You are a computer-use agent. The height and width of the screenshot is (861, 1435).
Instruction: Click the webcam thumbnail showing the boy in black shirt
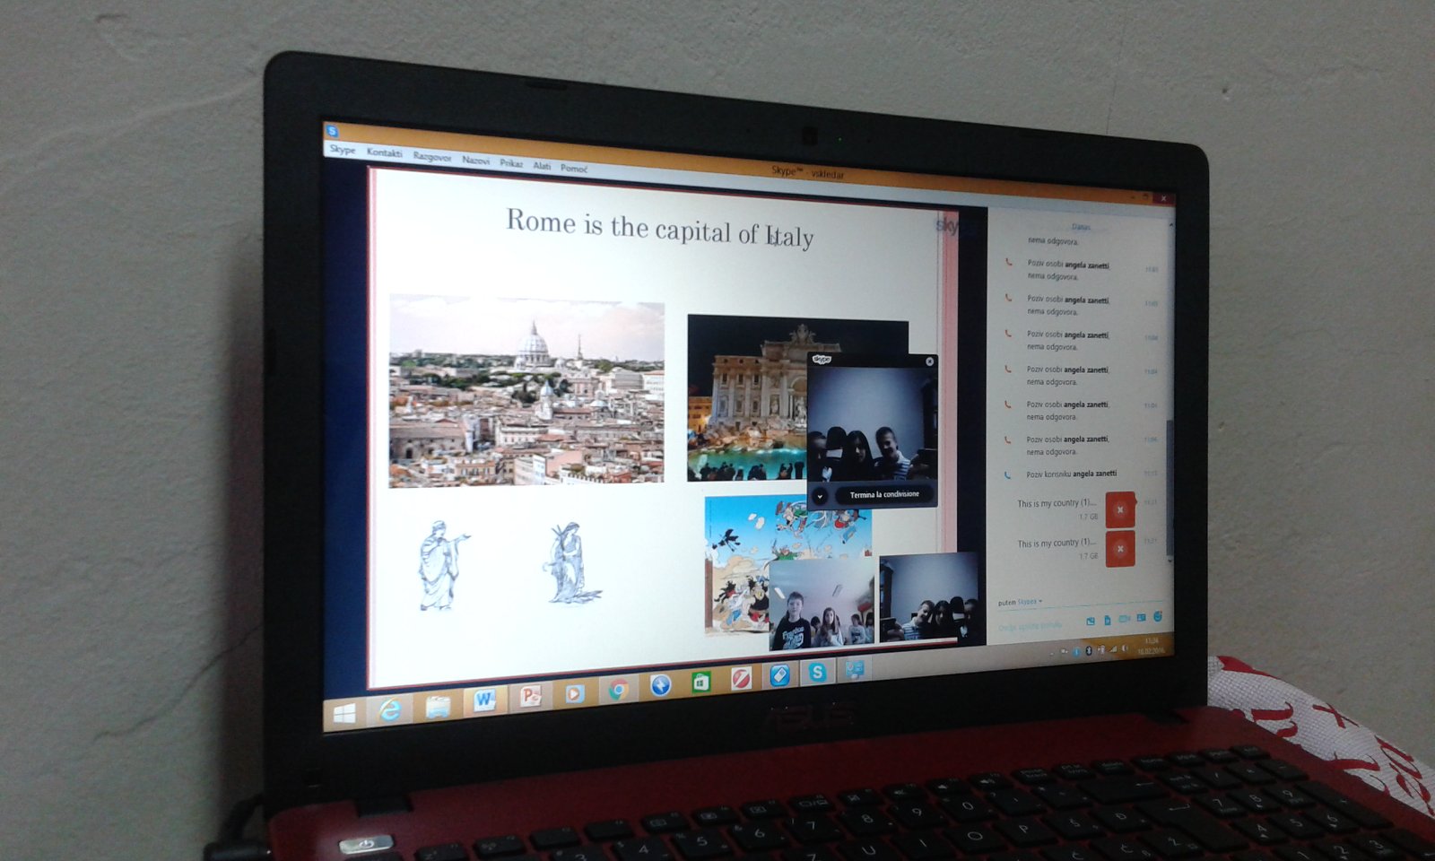(822, 603)
